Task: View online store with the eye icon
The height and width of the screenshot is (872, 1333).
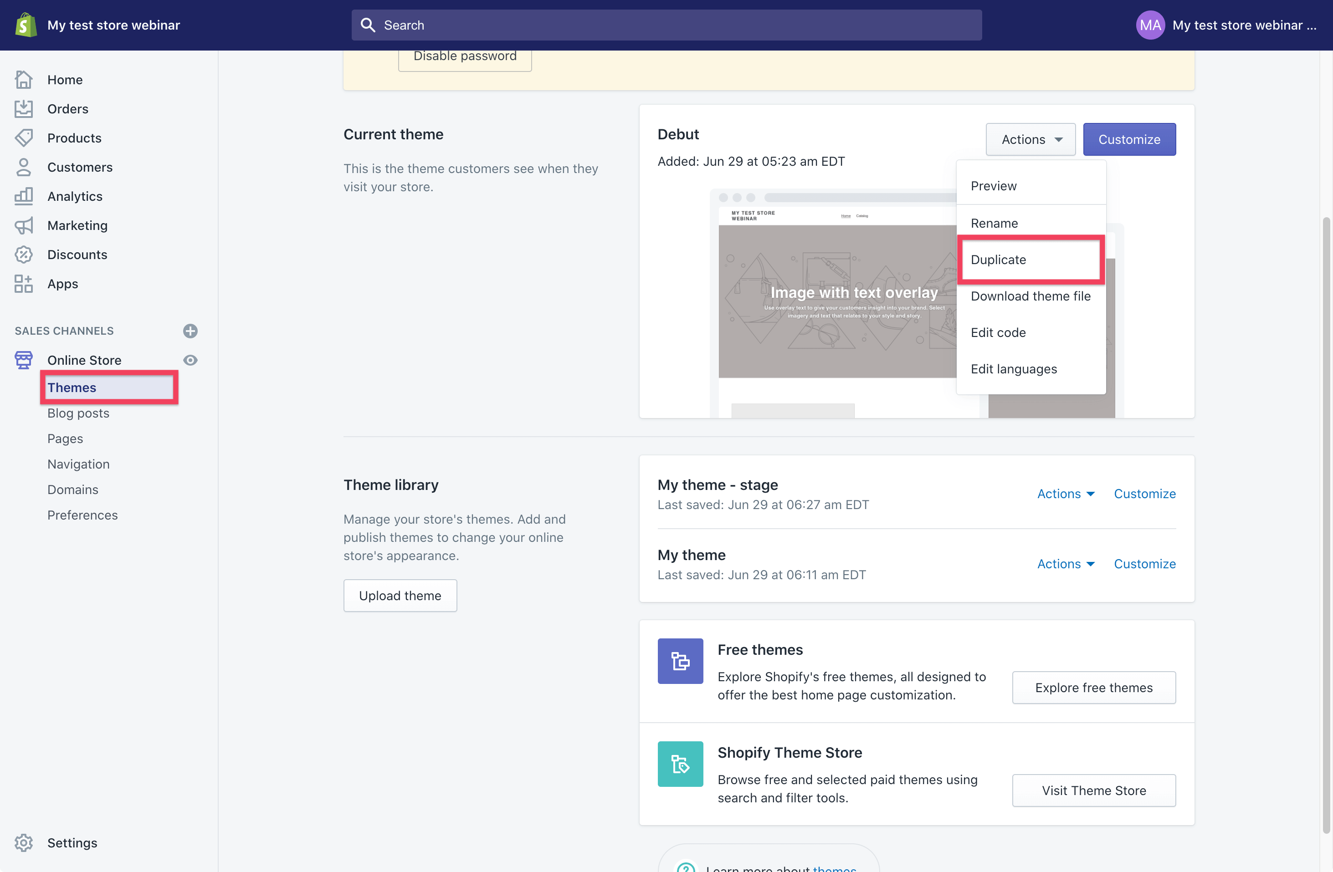Action: pyautogui.click(x=190, y=360)
